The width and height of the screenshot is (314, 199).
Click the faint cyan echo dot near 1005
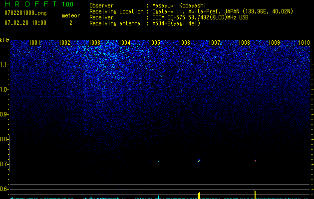pyautogui.click(x=158, y=161)
